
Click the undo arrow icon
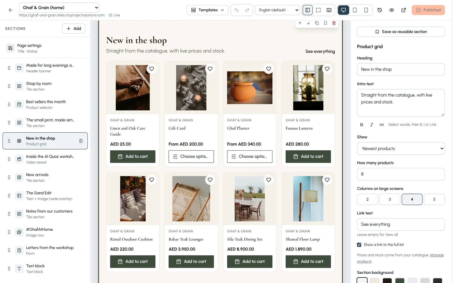[237, 10]
